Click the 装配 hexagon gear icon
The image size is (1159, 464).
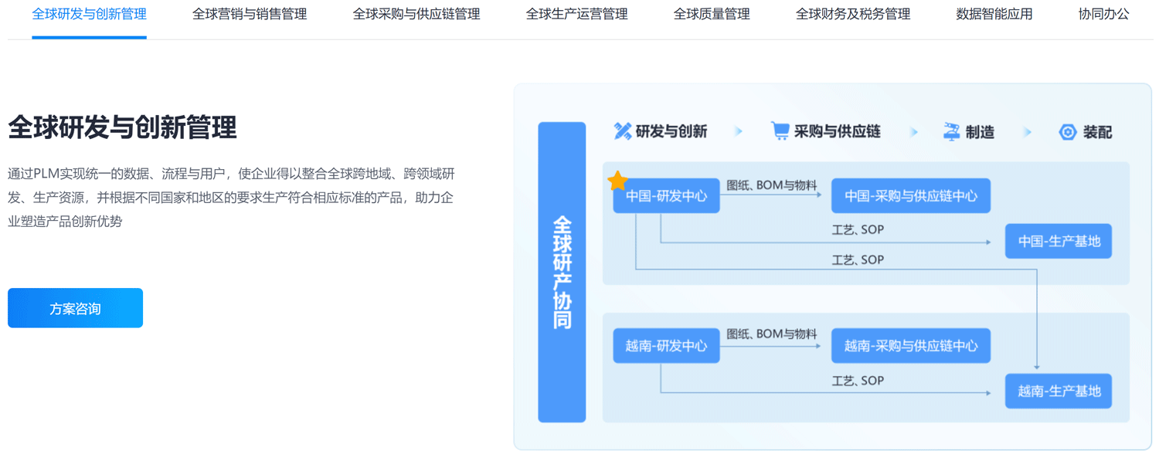point(1067,132)
